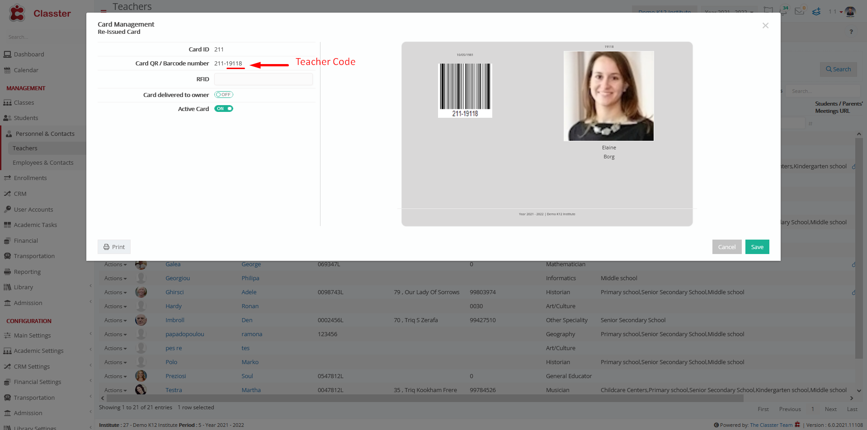The image size is (867, 430).
Task: Click Elaine Borg's card photo
Action: [609, 96]
